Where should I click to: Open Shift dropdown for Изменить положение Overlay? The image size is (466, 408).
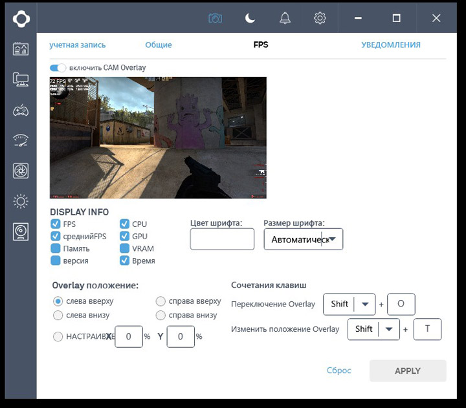click(373, 329)
